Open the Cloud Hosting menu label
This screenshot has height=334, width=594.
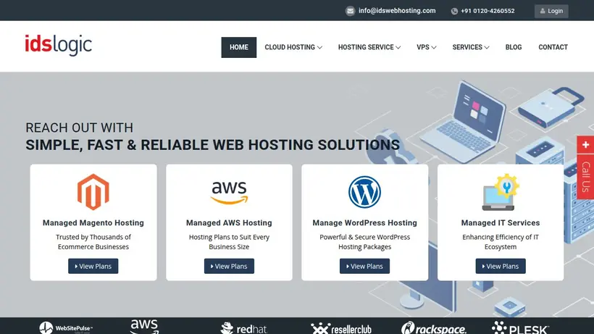point(290,47)
